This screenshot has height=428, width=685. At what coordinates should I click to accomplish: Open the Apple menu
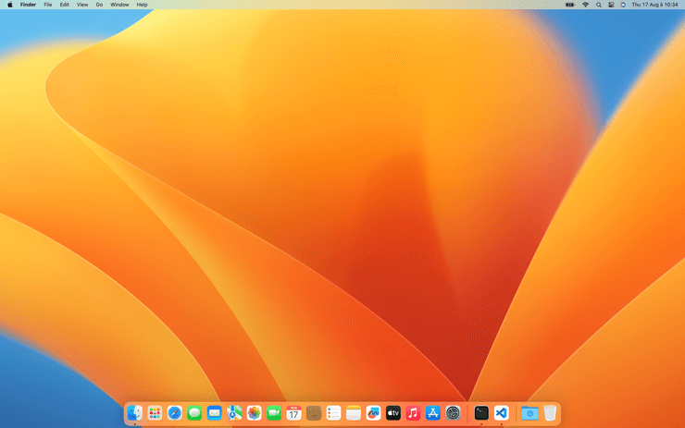coord(9,5)
